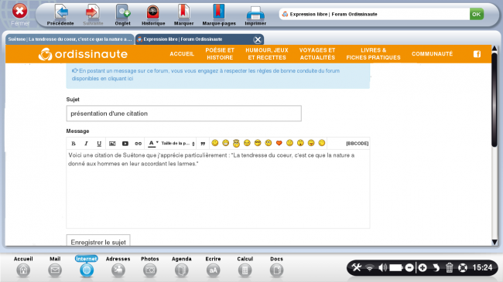The height and width of the screenshot is (282, 503).
Task: Close the Expression libre tab
Action: 257,39
